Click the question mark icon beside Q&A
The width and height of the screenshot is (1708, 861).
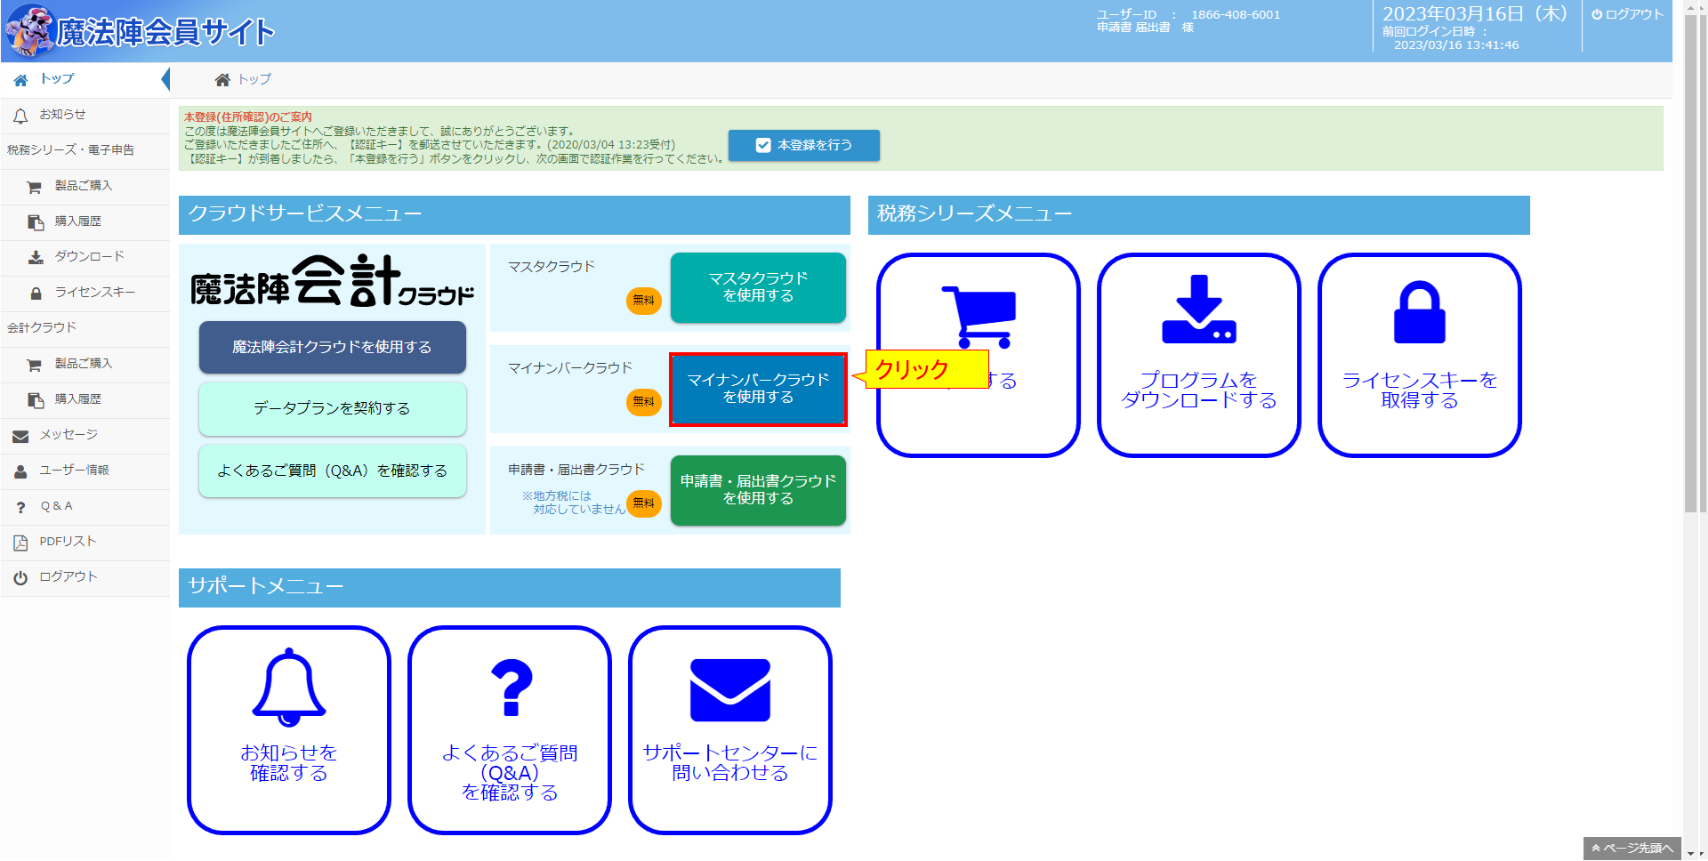[20, 507]
